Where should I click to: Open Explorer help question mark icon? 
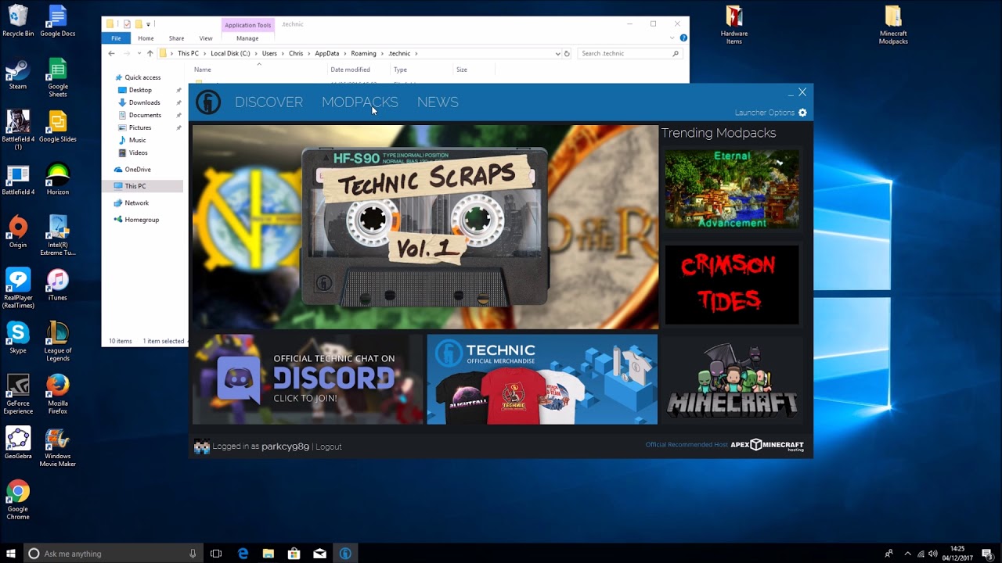coord(683,38)
